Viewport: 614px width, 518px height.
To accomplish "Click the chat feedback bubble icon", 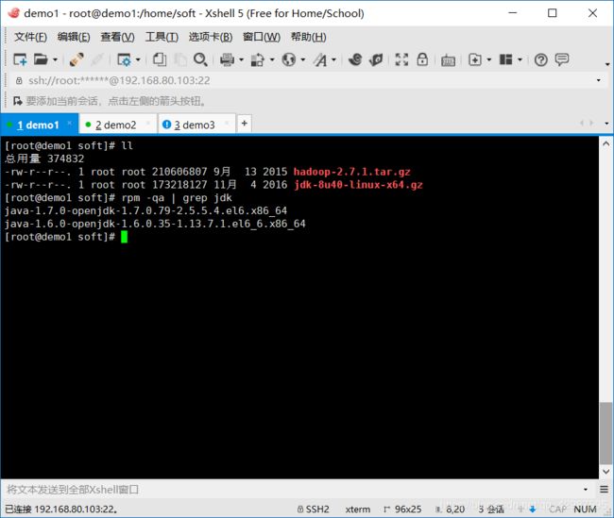I will tap(562, 59).
